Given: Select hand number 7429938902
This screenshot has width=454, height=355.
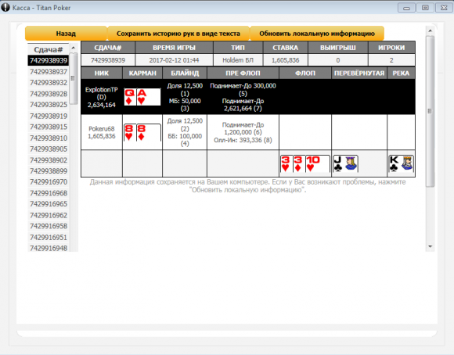Looking at the screenshot, I should (x=49, y=160).
